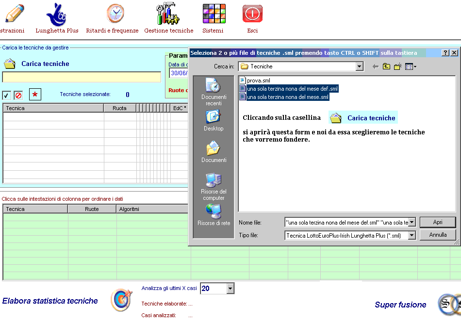
Task: Open Documenti folder in dialog sidebar
Action: click(x=214, y=152)
